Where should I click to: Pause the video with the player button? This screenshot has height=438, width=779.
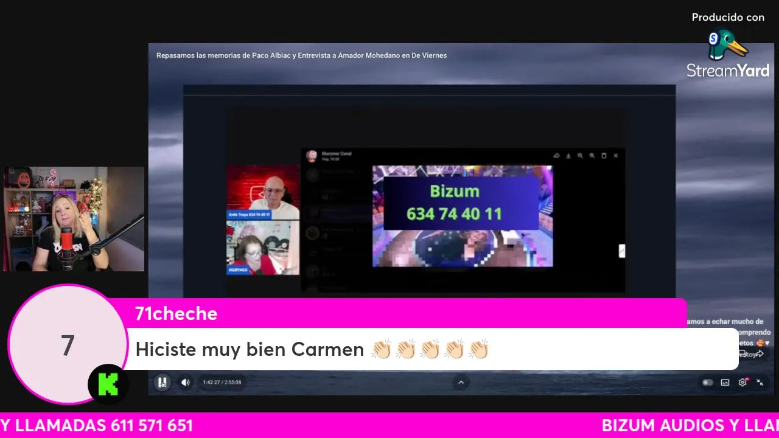click(162, 382)
